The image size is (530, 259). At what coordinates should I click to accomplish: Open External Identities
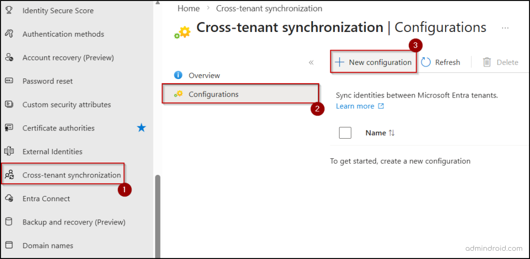coord(52,152)
